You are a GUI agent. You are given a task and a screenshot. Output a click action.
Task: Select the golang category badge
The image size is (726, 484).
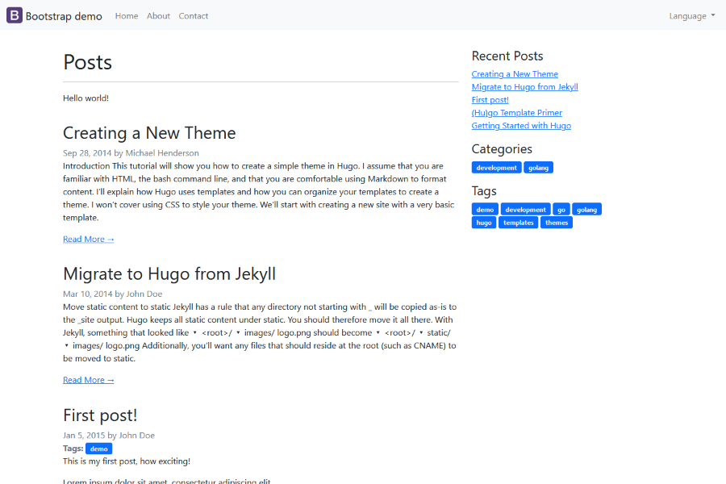pos(538,168)
